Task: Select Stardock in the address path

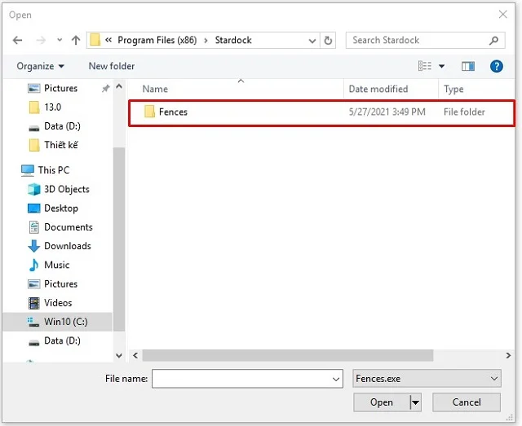Action: tap(233, 40)
